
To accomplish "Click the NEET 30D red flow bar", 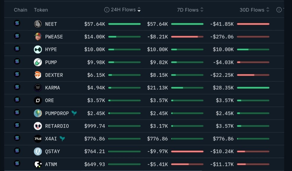I will pyautogui.click(x=253, y=24).
